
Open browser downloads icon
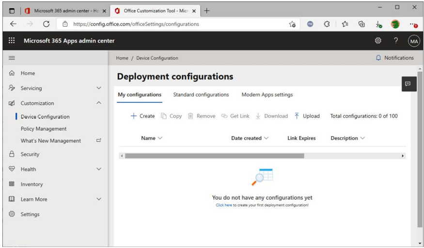click(x=379, y=24)
